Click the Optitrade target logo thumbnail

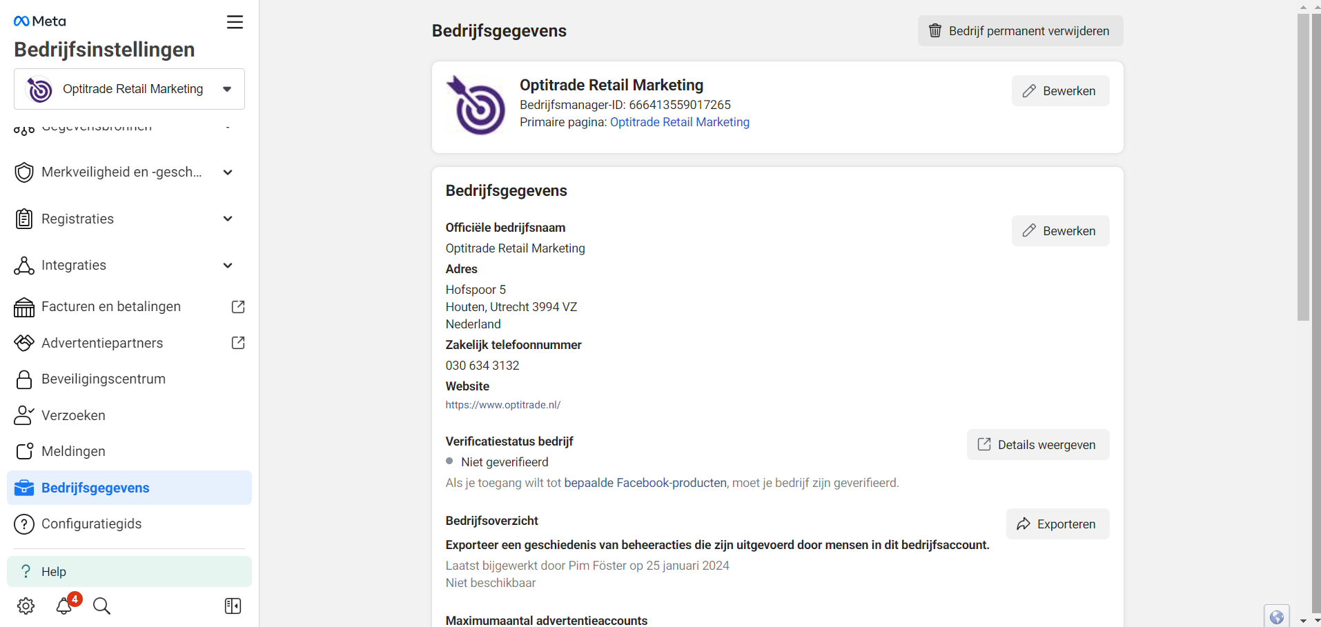[476, 105]
